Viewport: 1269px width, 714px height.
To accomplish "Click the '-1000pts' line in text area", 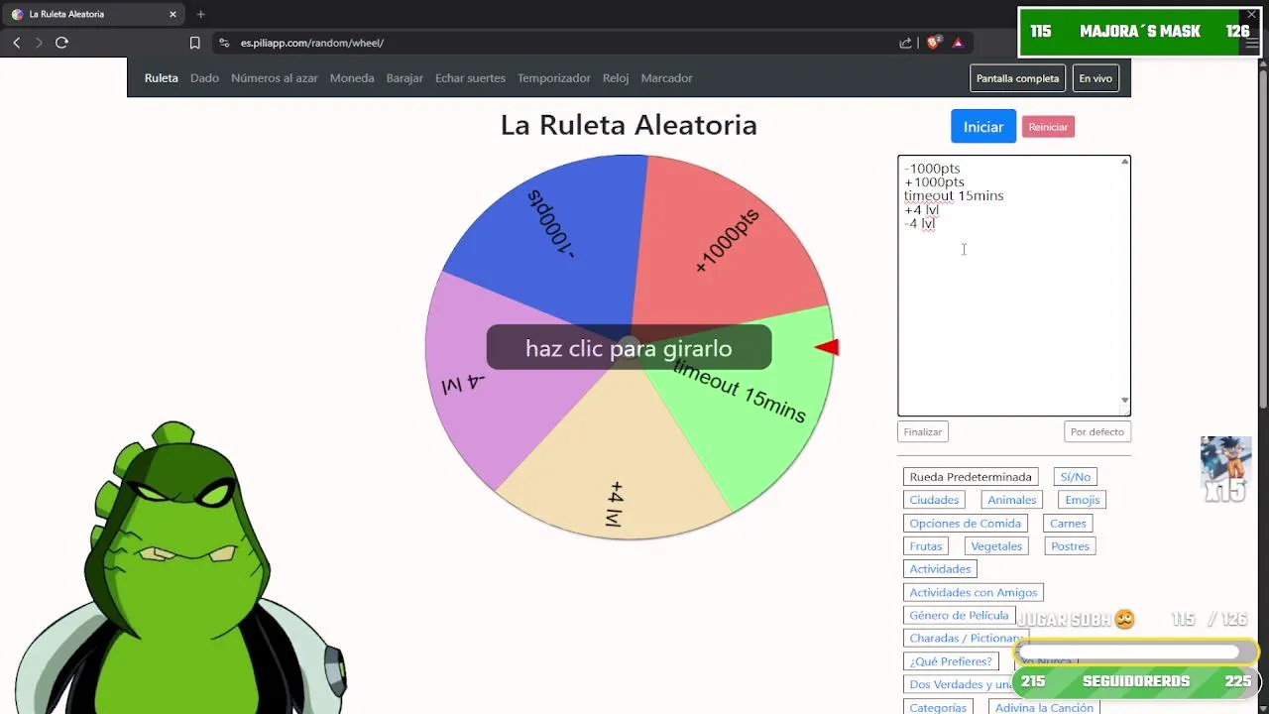I will [x=932, y=169].
